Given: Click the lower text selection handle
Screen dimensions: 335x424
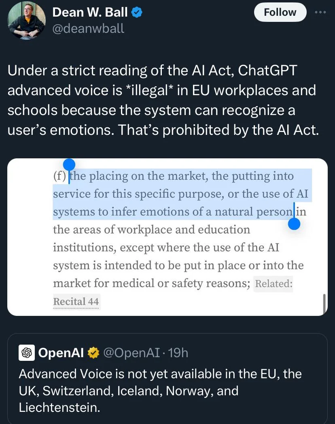Looking at the screenshot, I should pyautogui.click(x=294, y=224).
